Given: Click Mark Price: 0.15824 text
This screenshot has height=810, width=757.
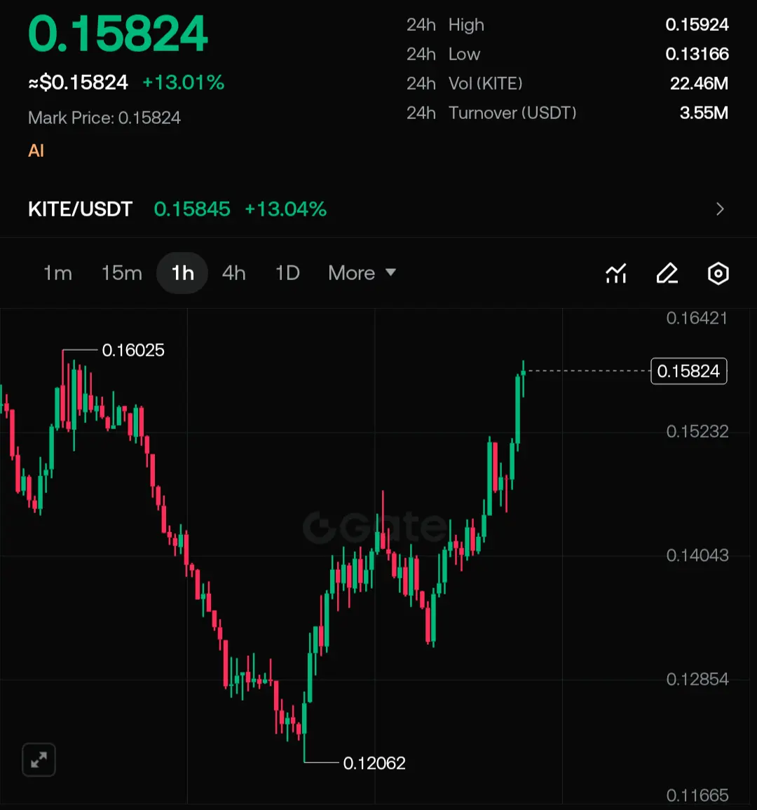Looking at the screenshot, I should 104,118.
